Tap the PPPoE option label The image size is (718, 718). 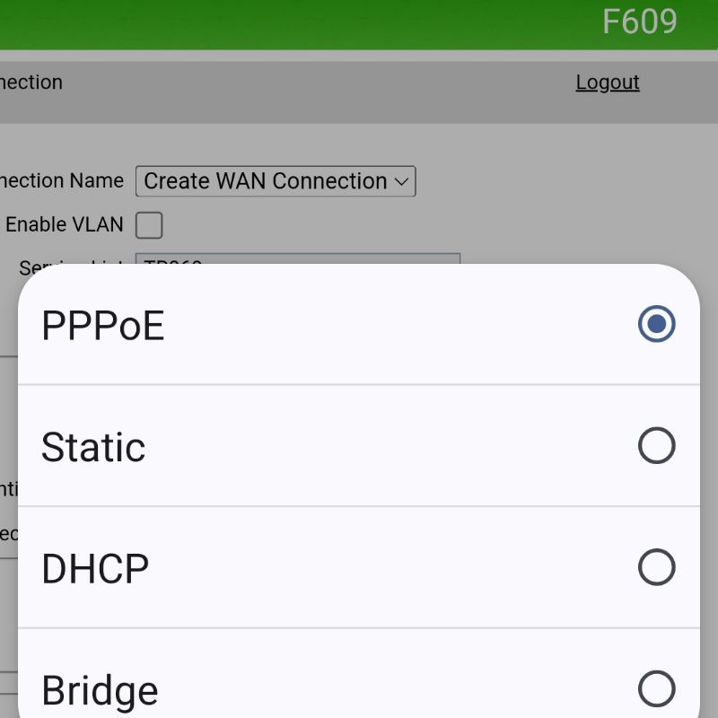click(x=103, y=326)
